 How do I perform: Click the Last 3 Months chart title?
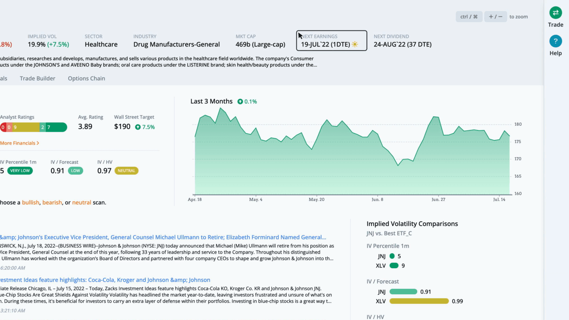pos(211,101)
